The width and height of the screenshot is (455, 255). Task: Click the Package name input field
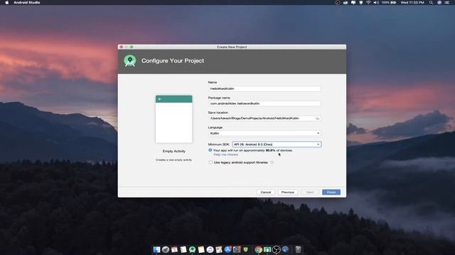click(x=264, y=103)
